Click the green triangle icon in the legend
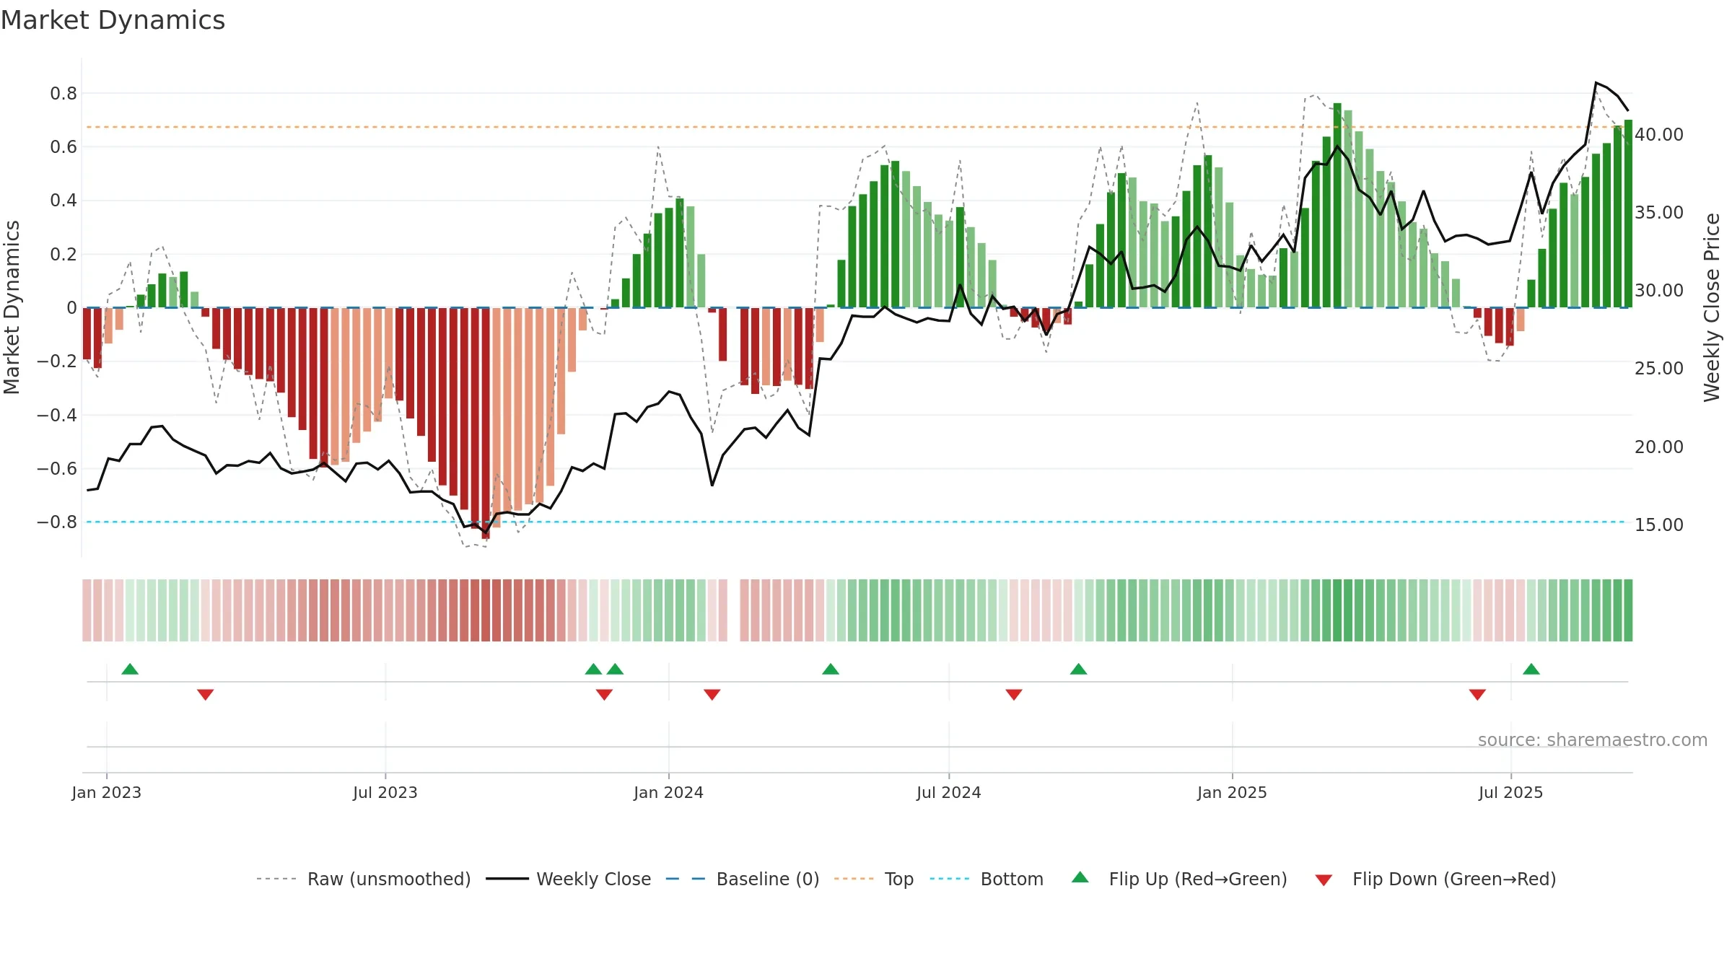The height and width of the screenshot is (974, 1732). click(1080, 877)
